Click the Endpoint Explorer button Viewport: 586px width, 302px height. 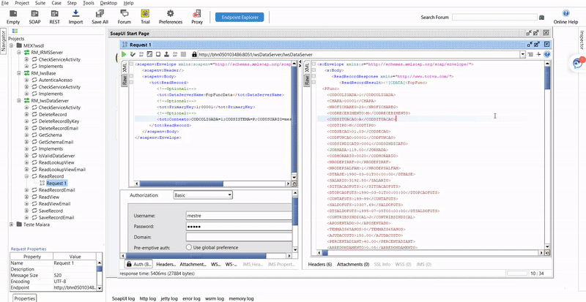click(240, 17)
